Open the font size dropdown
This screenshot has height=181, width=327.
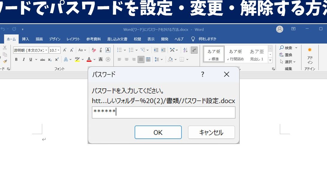click(58, 50)
